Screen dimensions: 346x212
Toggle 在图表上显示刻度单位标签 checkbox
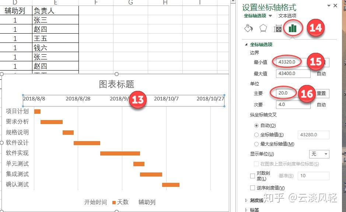tap(256, 164)
